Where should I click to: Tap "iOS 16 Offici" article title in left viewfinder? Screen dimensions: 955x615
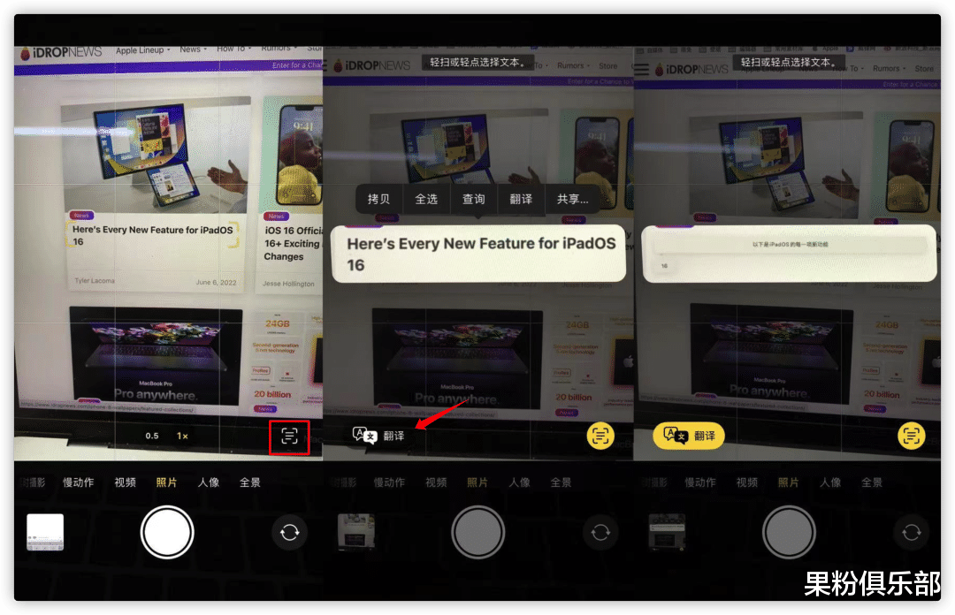(x=293, y=244)
